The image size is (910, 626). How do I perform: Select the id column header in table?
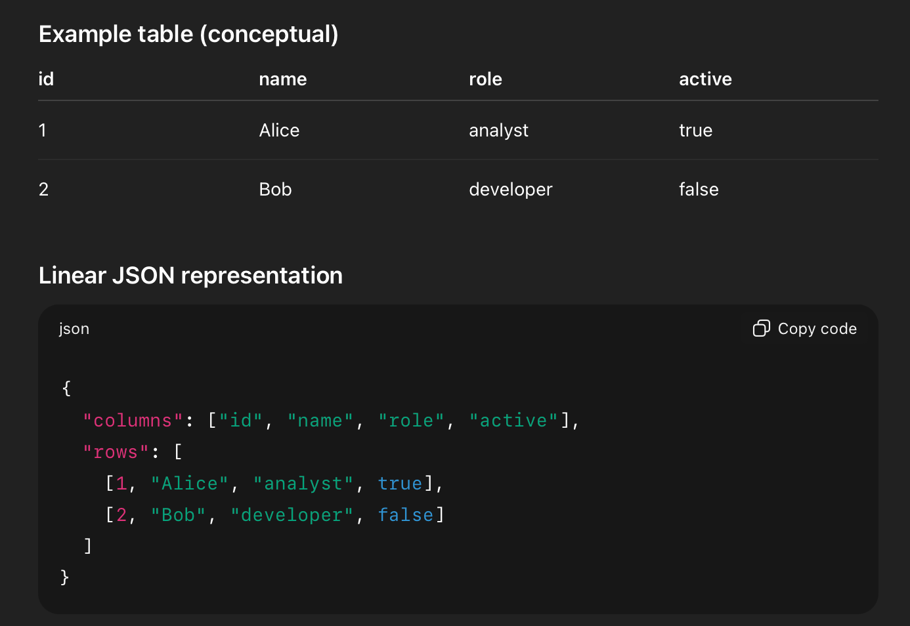(x=46, y=79)
